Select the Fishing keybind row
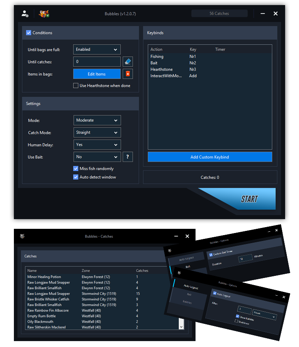Screen dimensions: 299x347 [x=157, y=56]
